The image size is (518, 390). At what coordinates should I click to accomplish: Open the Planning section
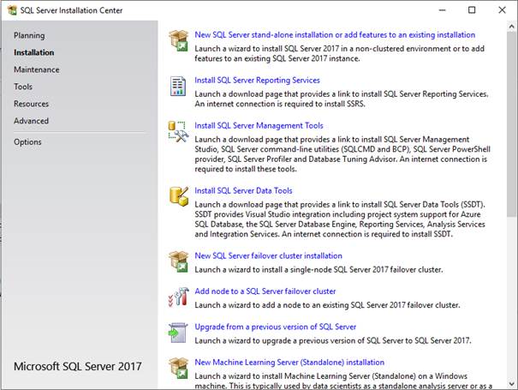tap(29, 35)
